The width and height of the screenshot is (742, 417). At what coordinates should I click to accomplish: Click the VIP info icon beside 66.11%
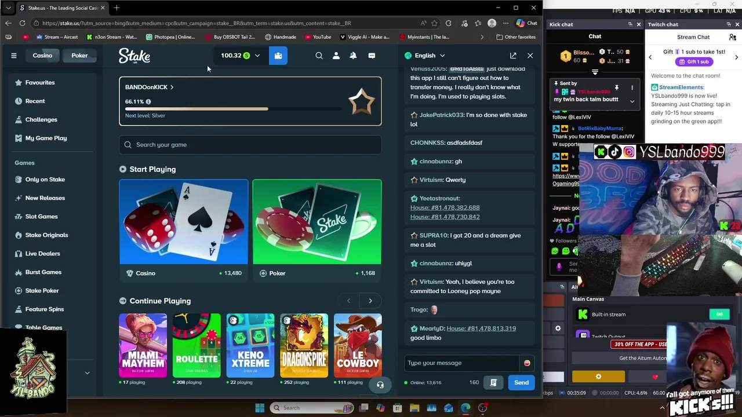(148, 102)
